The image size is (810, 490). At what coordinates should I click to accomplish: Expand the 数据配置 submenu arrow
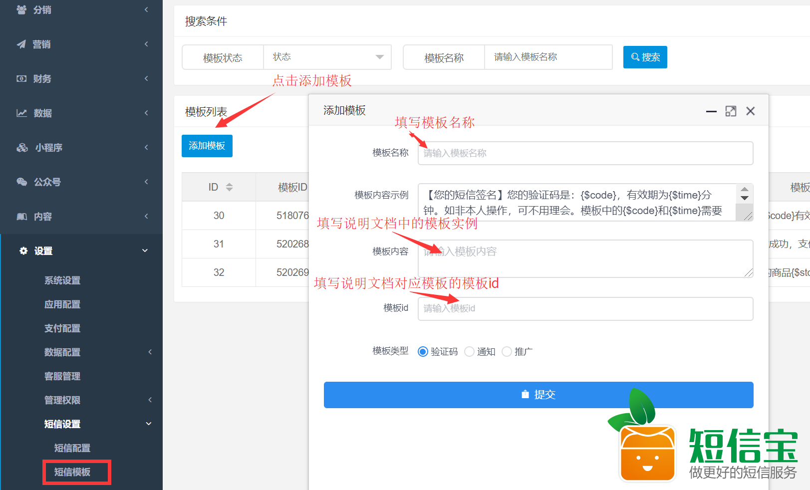(150, 352)
